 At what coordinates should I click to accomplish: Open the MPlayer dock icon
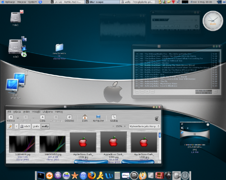126,175
